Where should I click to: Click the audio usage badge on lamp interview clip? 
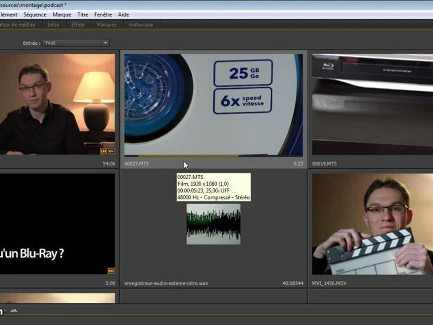(x=111, y=151)
